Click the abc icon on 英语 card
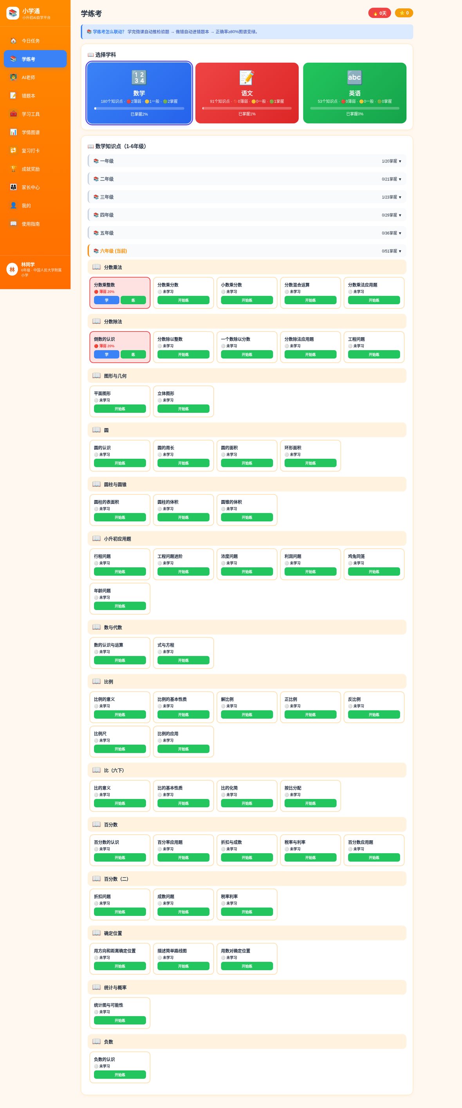Image resolution: width=462 pixels, height=1108 pixels. [x=355, y=77]
